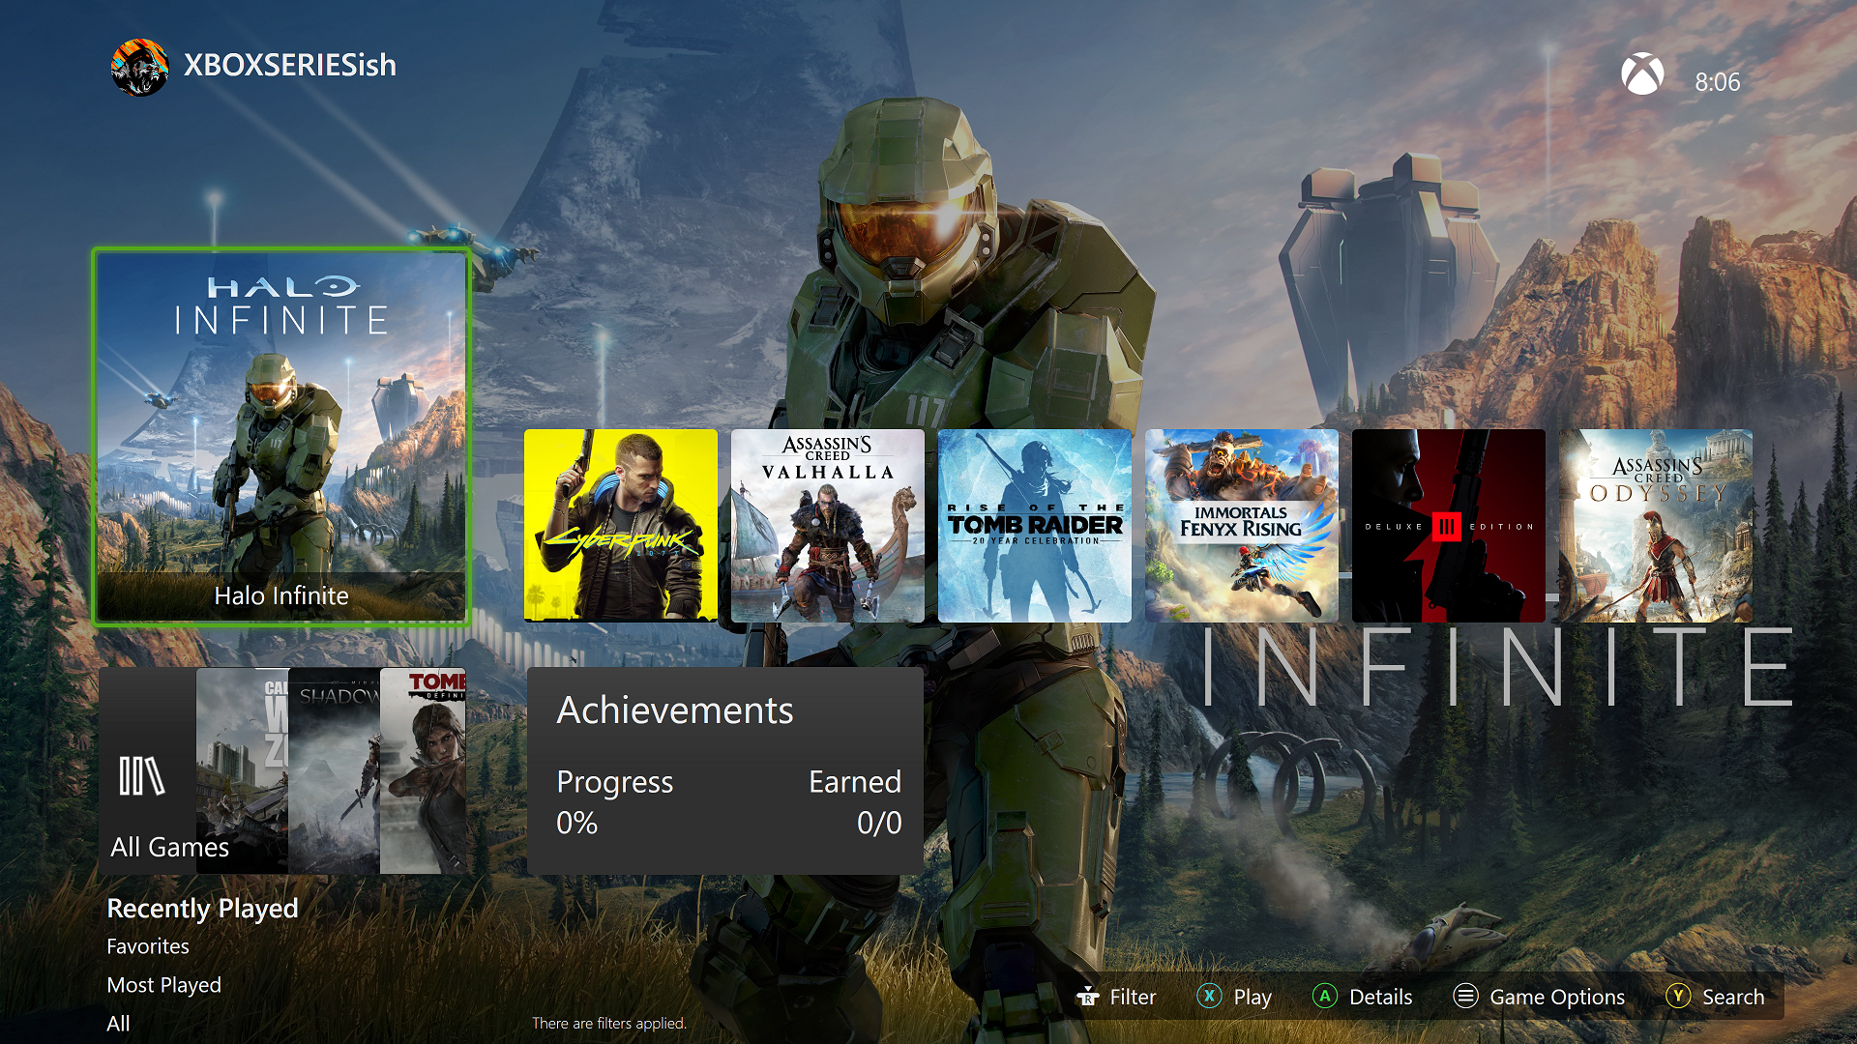Click the Y Search button icon
Viewport: 1857px width, 1044px height.
click(1678, 996)
